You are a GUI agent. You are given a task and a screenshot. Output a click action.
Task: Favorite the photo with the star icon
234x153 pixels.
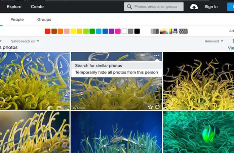[x=150, y=107]
